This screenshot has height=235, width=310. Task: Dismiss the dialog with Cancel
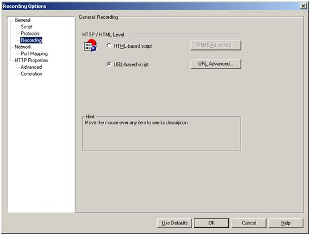(x=249, y=223)
